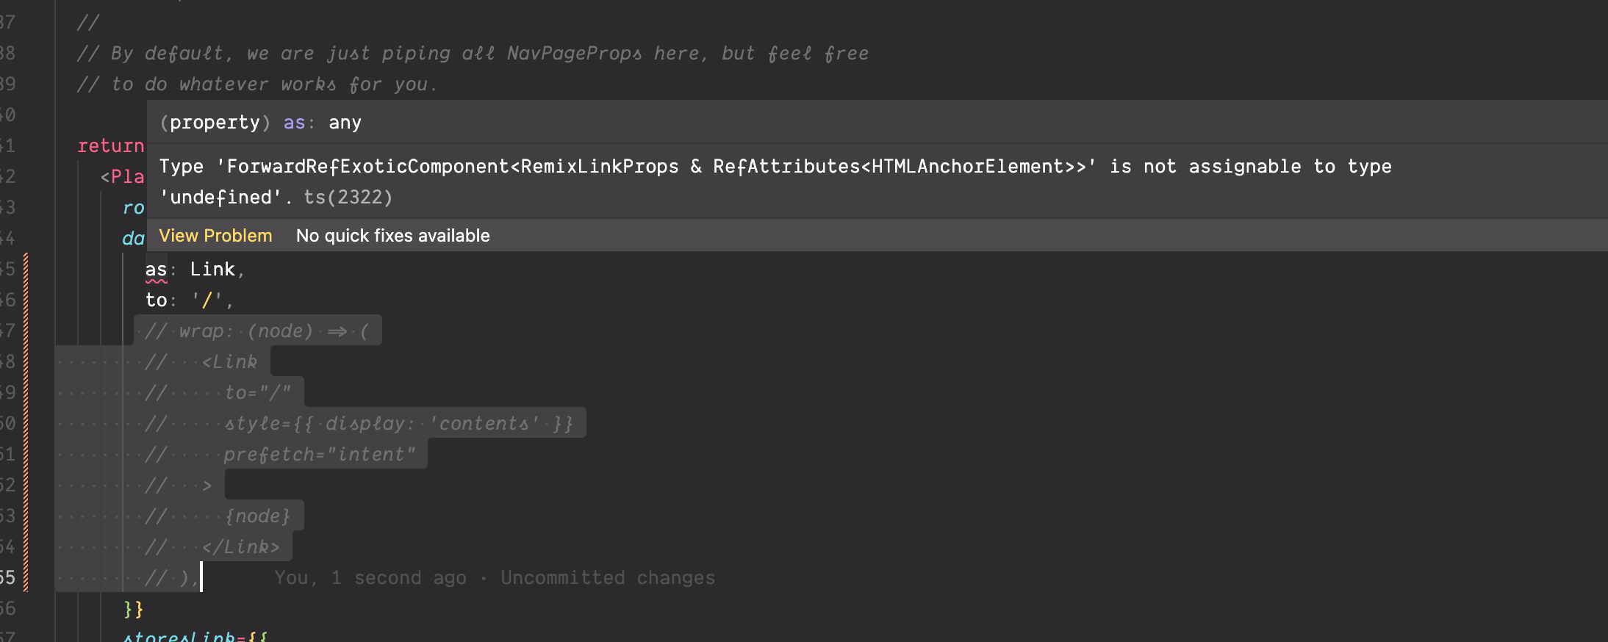Click the '/' string value after "to:"
The width and height of the screenshot is (1608, 642).
tap(207, 300)
